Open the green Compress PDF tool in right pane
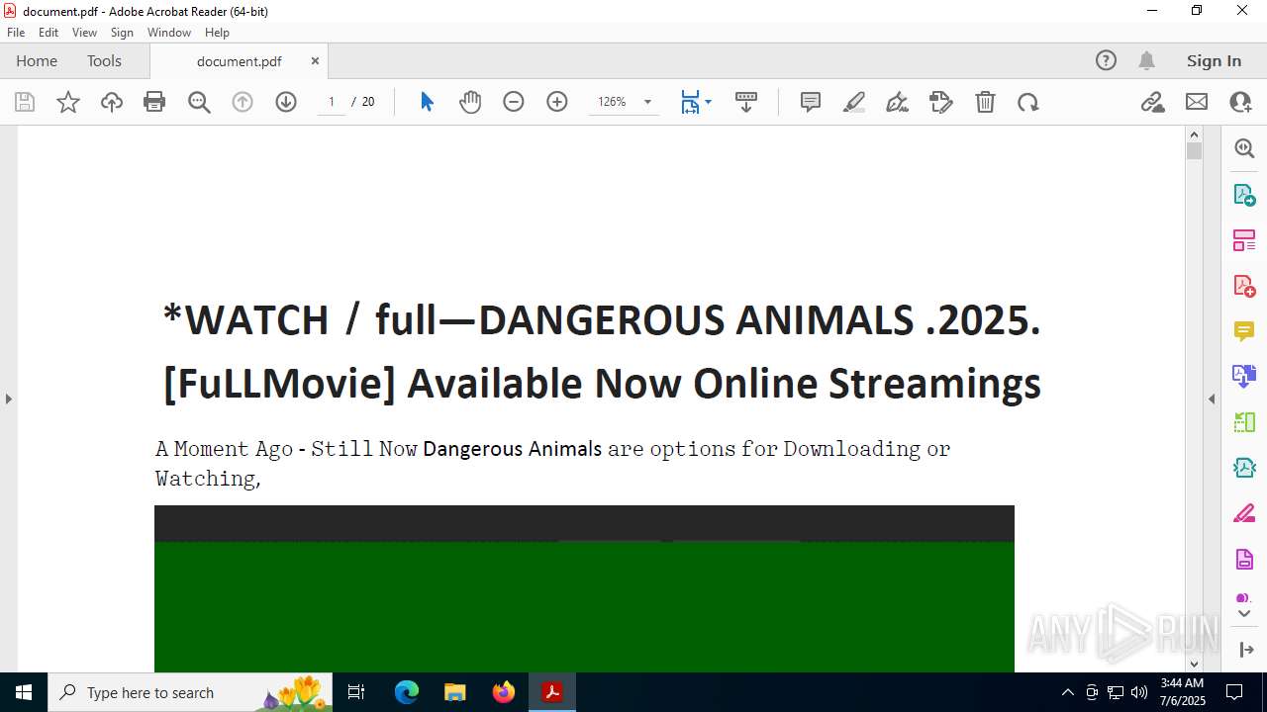The width and height of the screenshot is (1267, 712). coord(1244,422)
